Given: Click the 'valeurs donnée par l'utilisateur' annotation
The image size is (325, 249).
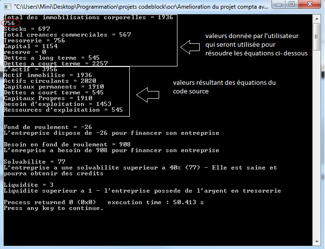Looking at the screenshot, I should [x=257, y=44].
